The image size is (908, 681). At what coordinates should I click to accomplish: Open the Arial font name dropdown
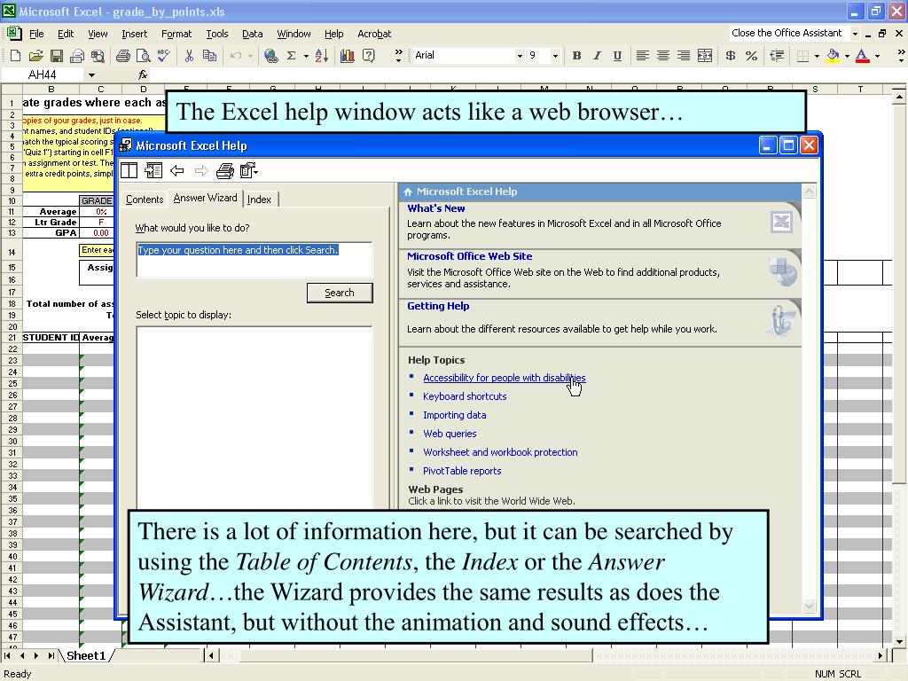click(520, 56)
